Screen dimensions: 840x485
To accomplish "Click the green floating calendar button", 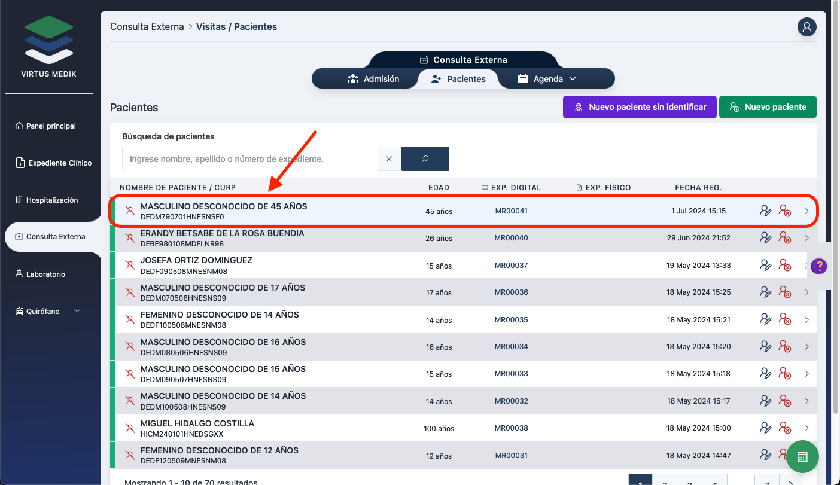I will click(802, 456).
